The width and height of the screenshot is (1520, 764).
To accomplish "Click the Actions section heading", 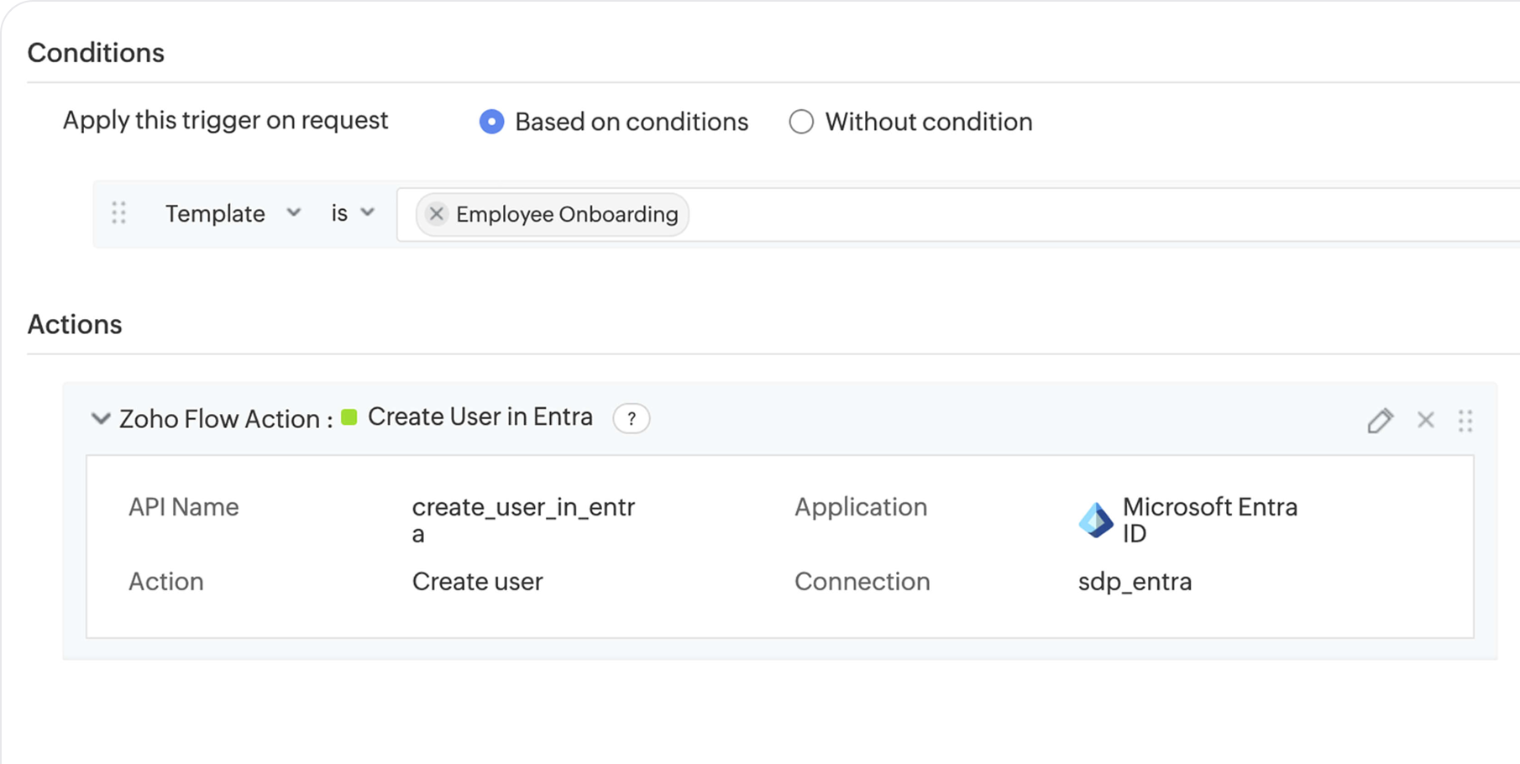I will point(75,325).
